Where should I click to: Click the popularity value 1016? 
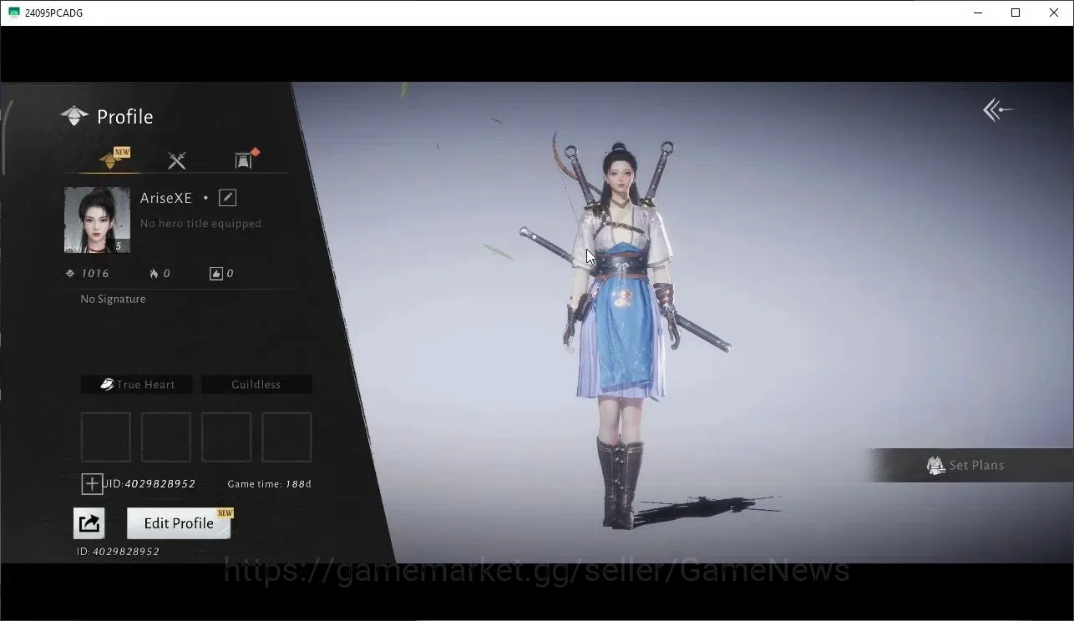pos(95,274)
